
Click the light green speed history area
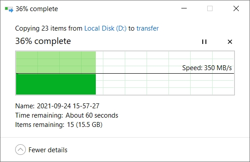pyautogui.click(x=56, y=62)
